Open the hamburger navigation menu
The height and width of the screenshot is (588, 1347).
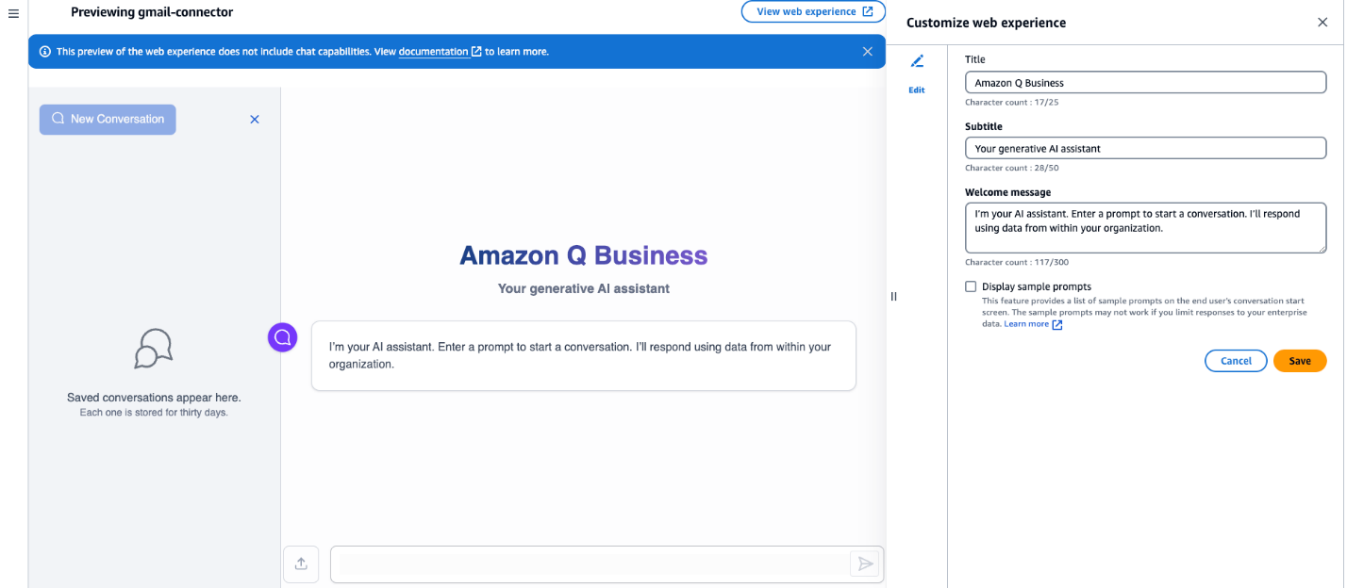point(13,13)
